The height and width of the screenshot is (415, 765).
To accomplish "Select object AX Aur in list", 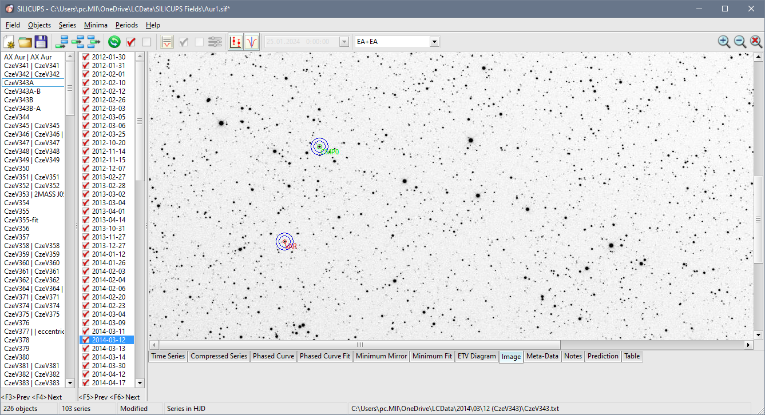I will point(27,57).
